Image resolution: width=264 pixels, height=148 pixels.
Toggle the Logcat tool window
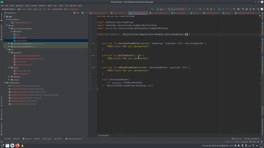[47, 139]
